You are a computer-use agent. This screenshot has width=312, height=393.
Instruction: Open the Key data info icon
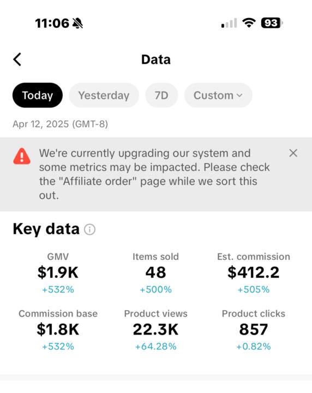[x=89, y=229]
